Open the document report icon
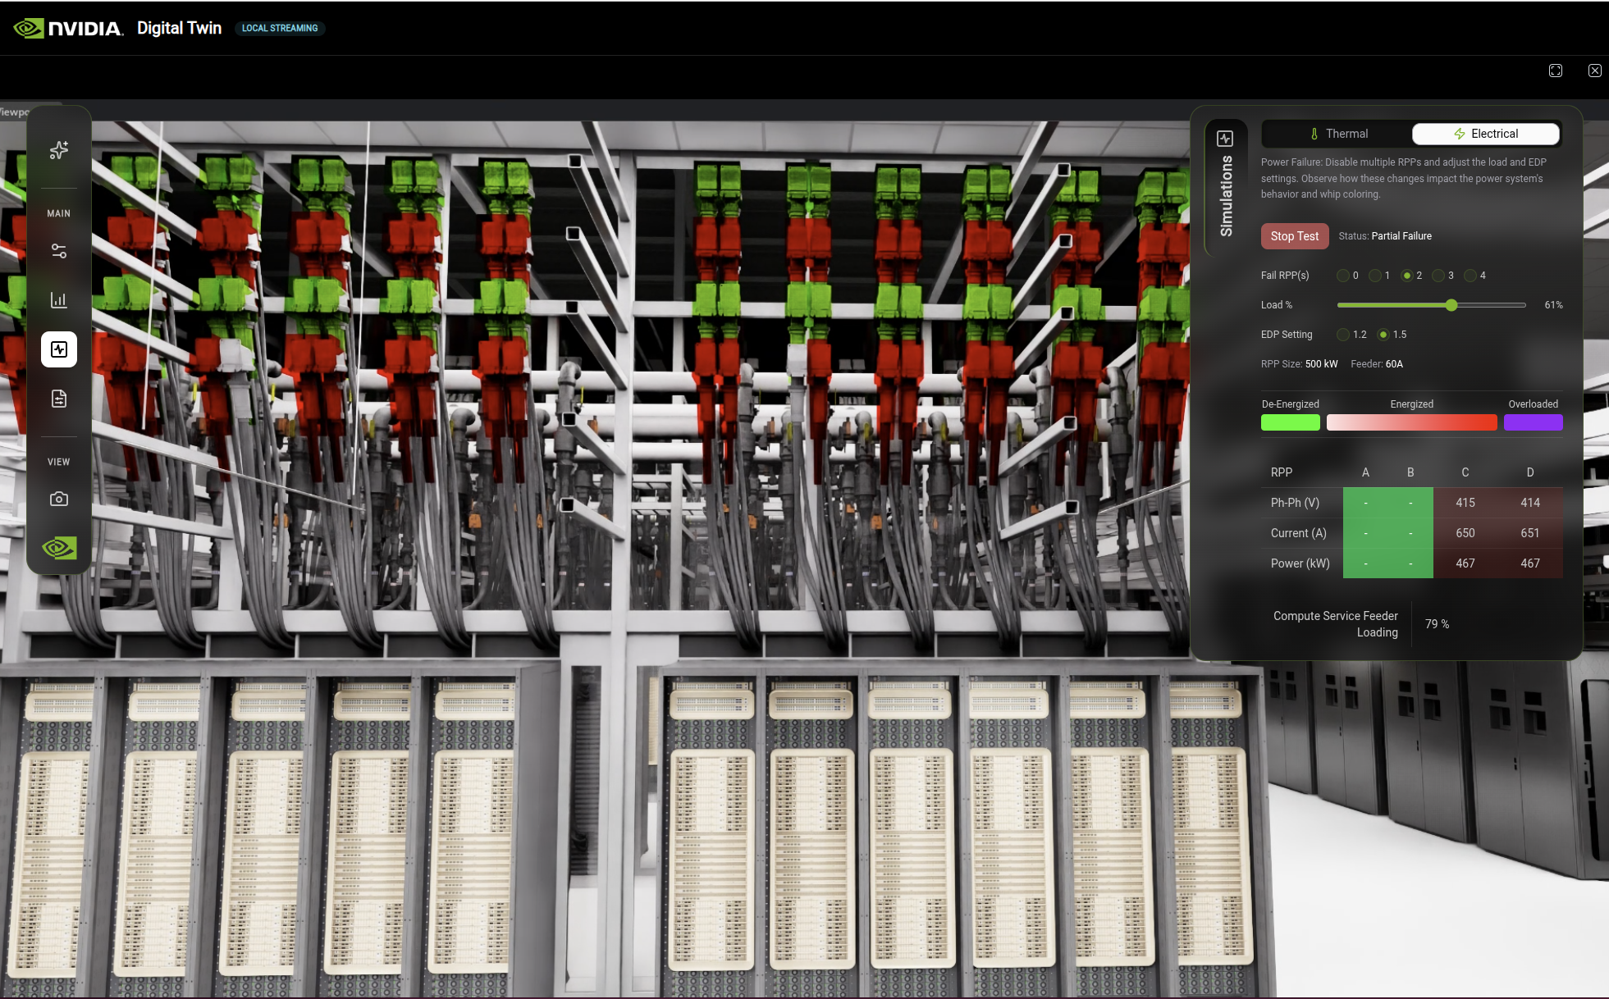The width and height of the screenshot is (1609, 999). (x=59, y=399)
